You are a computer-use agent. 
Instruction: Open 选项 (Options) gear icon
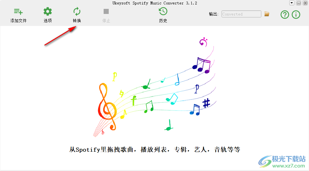[x=48, y=12]
